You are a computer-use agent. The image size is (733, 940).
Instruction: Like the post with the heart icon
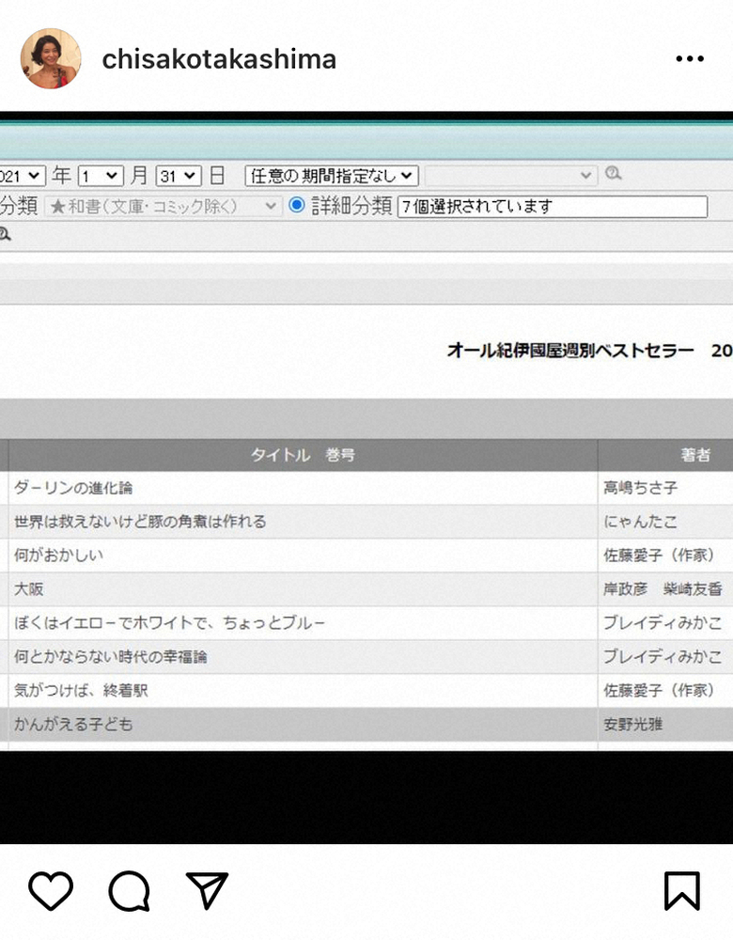pyautogui.click(x=51, y=890)
